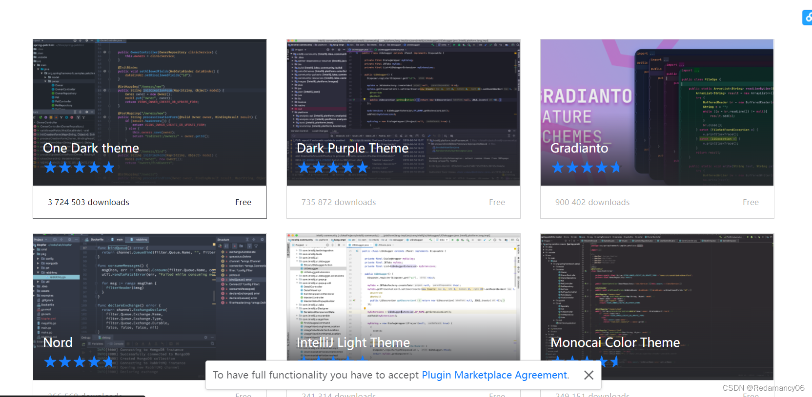The width and height of the screenshot is (812, 397).
Task: Click the Gradianto title text
Action: pyautogui.click(x=579, y=148)
